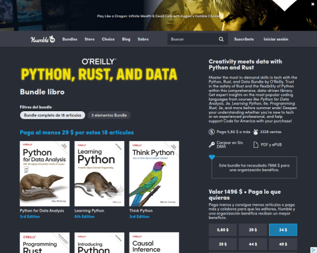Open the Learning Python book cover

click(x=99, y=174)
